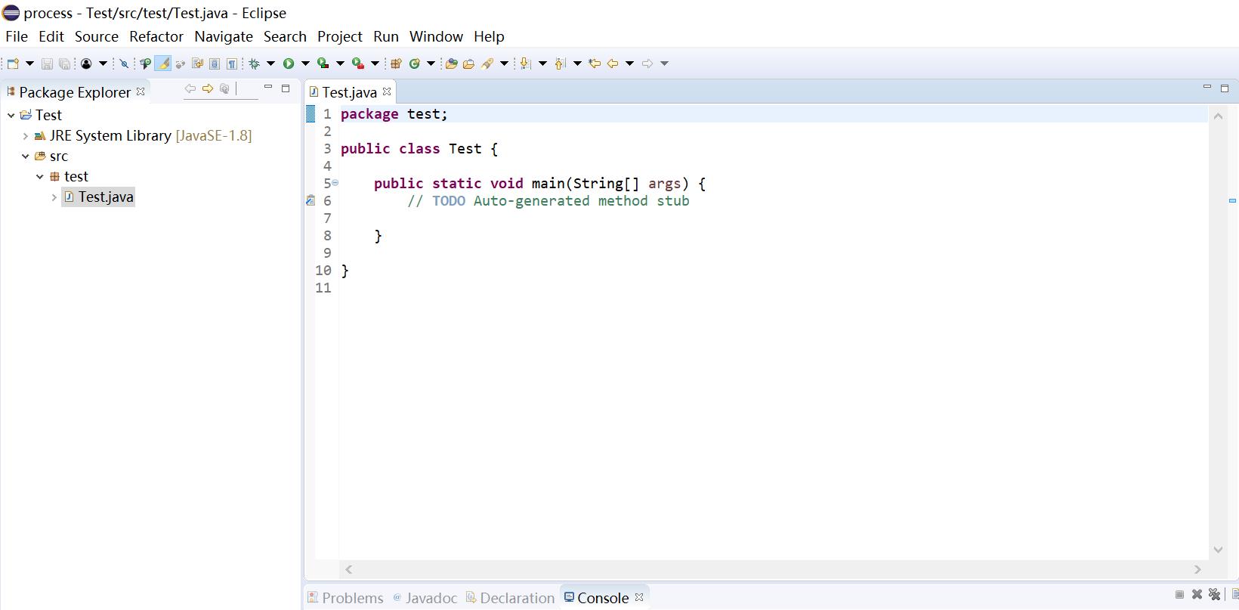Open the Refactor menu

click(156, 36)
